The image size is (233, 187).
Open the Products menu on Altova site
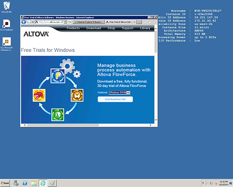tap(73, 28)
